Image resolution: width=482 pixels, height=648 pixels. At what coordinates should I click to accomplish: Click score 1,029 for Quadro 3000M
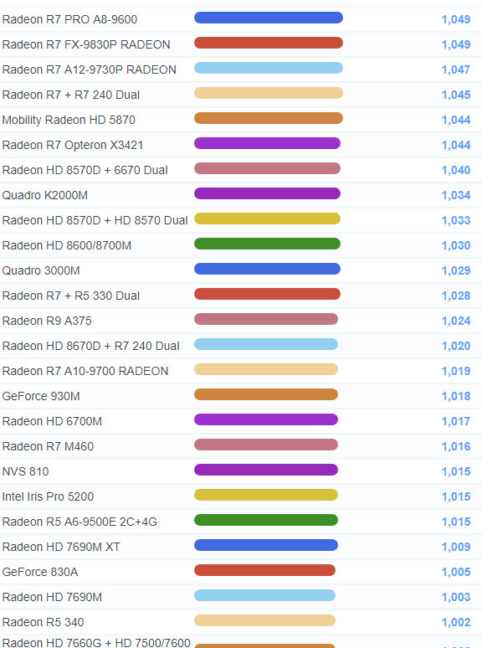[x=456, y=270]
